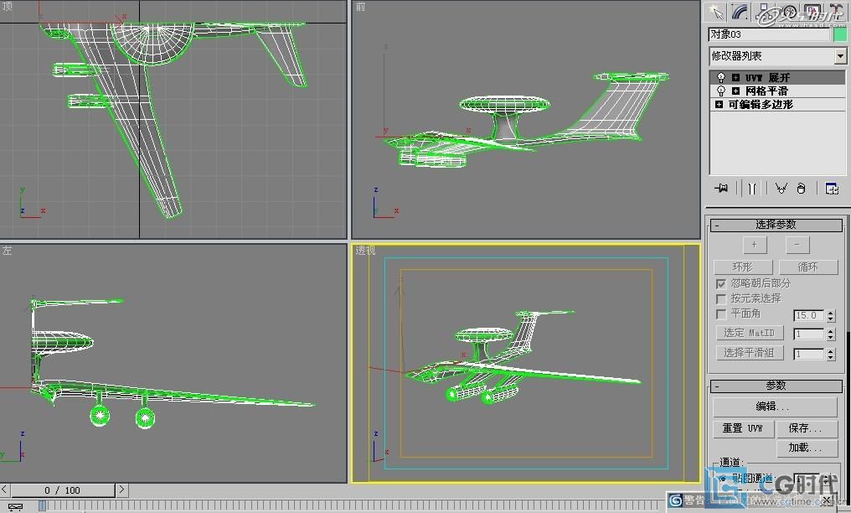The width and height of the screenshot is (851, 513).
Task: Activate the 前 front viewport label
Action: click(360, 7)
